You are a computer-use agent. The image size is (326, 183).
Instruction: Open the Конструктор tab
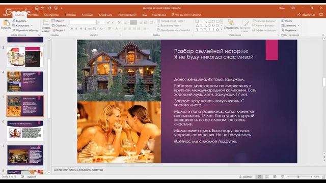click(x=51, y=15)
